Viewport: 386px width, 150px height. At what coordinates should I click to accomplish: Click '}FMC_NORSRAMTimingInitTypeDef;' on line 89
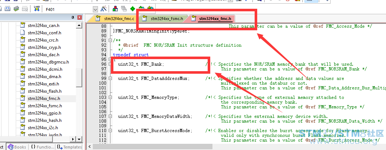pyautogui.click(x=152, y=31)
